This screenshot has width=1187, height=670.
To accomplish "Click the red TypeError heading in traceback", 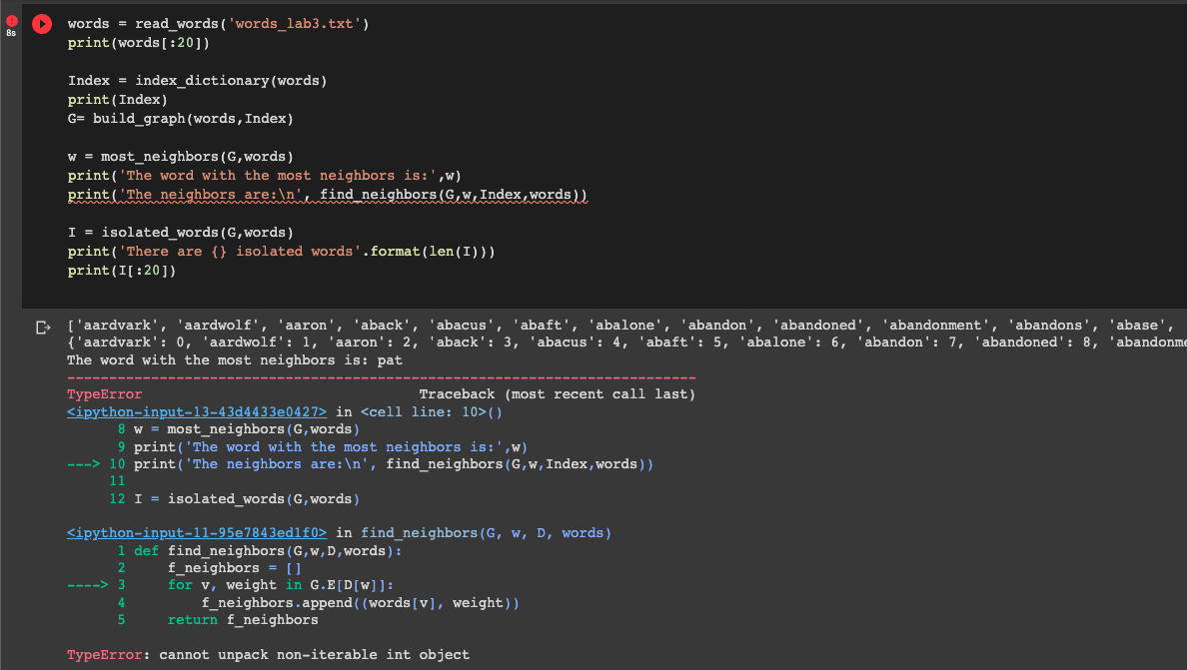I will (x=105, y=394).
